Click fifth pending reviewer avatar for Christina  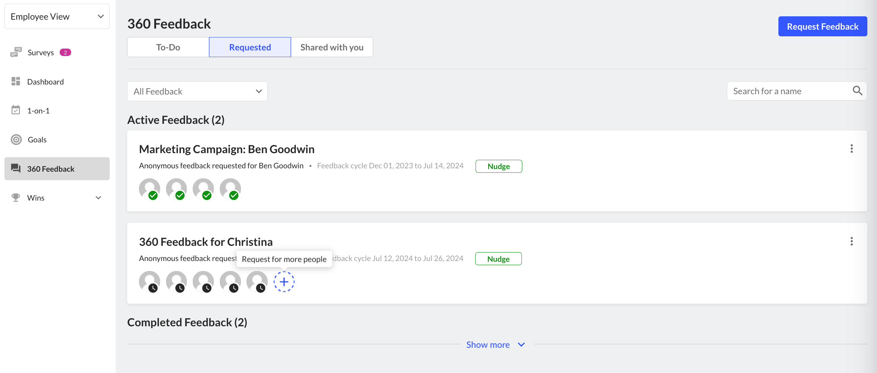257,282
